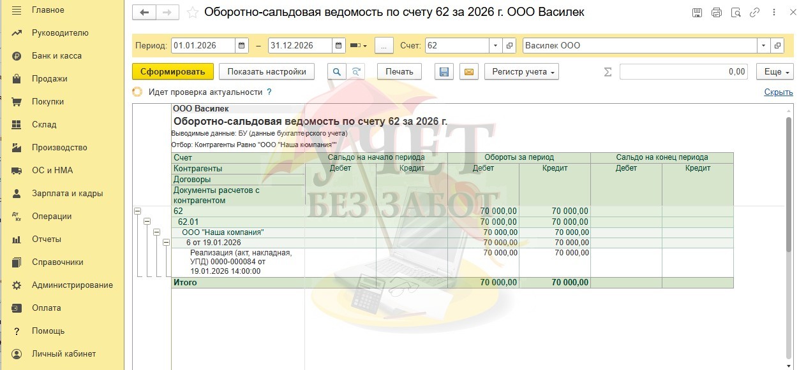Send report by email envelope icon
Image resolution: width=806 pixels, height=370 pixels.
(468, 72)
